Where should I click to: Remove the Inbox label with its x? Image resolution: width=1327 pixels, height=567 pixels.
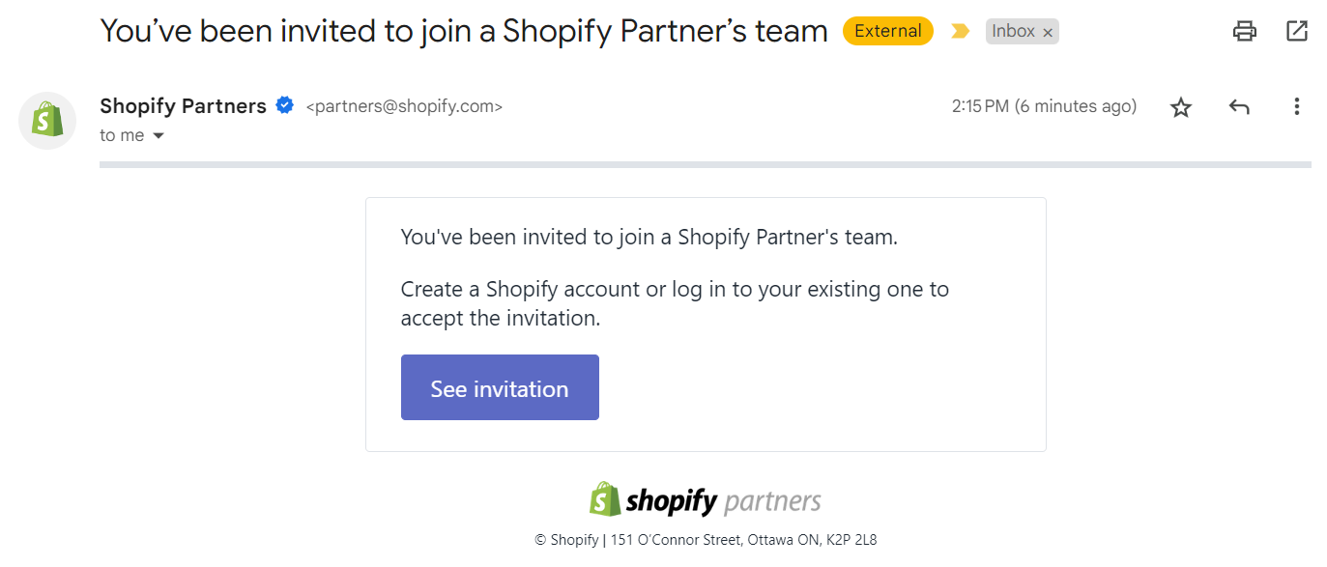[x=1048, y=32]
